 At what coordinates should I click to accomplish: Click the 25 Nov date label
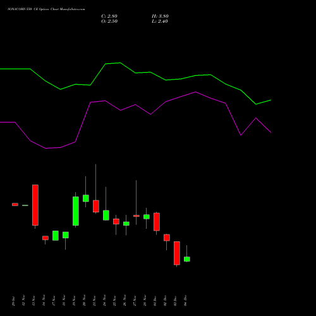click(x=114, y=300)
